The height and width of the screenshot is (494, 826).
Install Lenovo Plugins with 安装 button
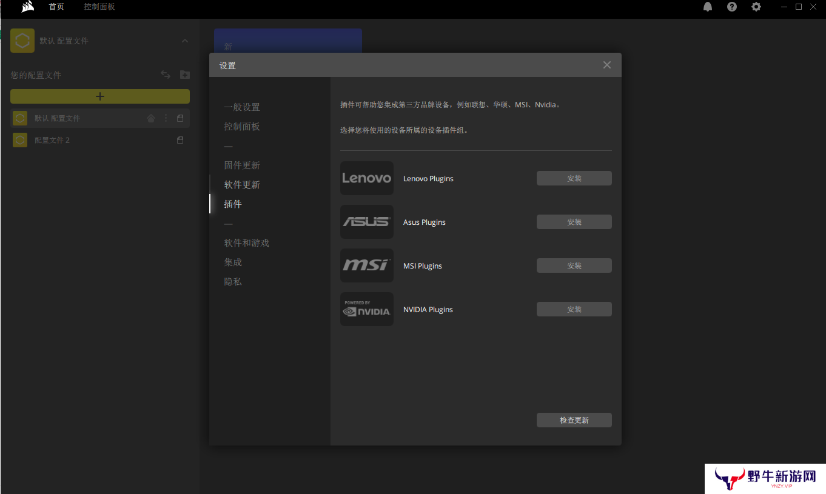tap(574, 178)
